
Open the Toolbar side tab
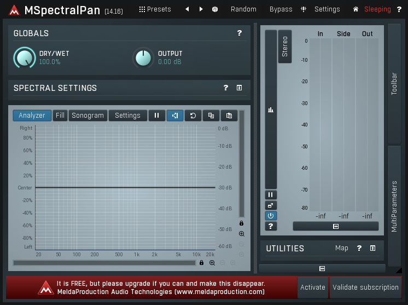click(x=394, y=83)
